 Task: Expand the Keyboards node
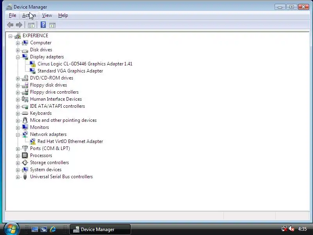pyautogui.click(x=18, y=114)
